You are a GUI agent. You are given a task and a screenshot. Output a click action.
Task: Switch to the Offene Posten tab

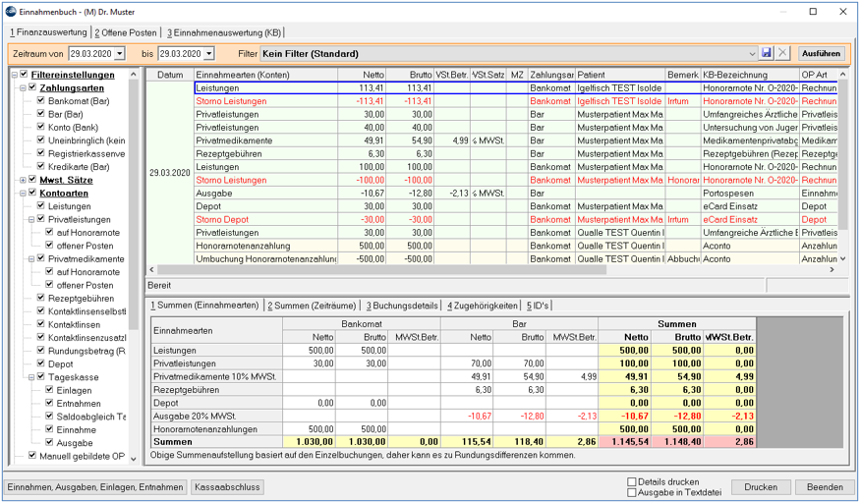(126, 32)
